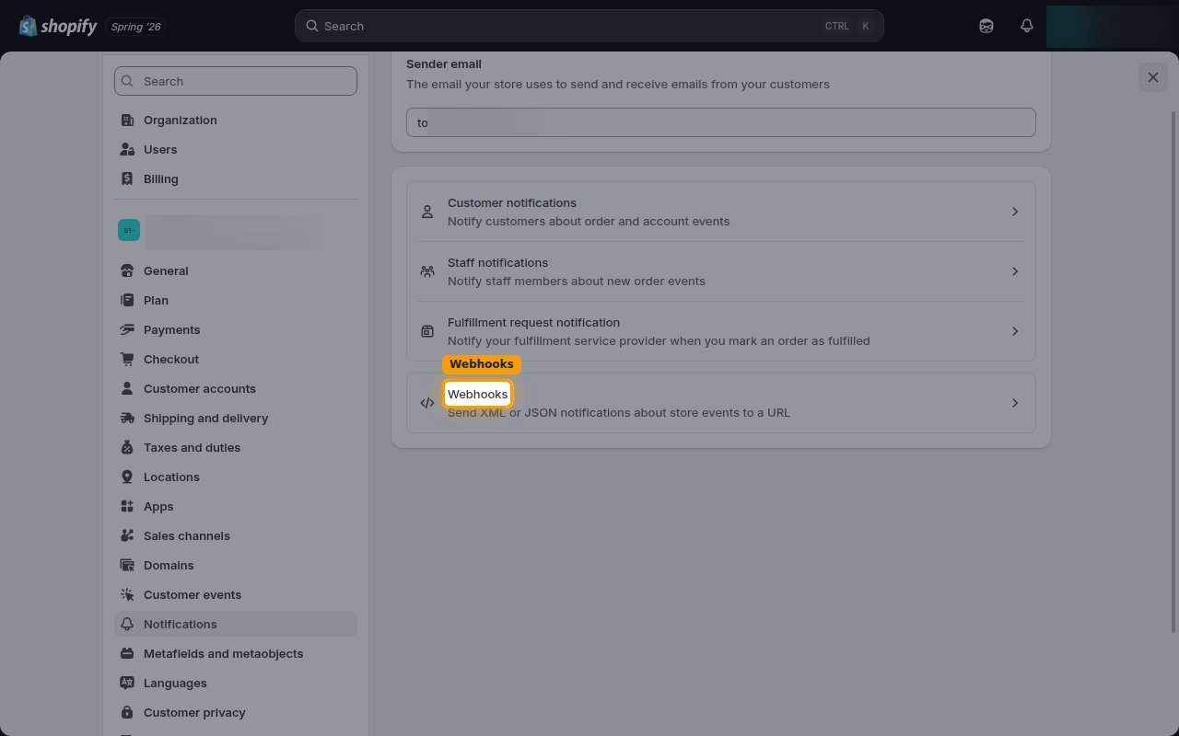Click the Shopify logo
The height and width of the screenshot is (736, 1179).
(x=58, y=26)
